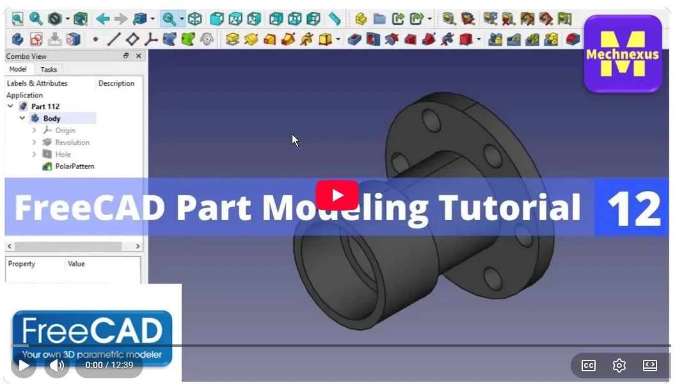Screen dimensions: 675x386
Task: Open video settings gear
Action: point(619,366)
